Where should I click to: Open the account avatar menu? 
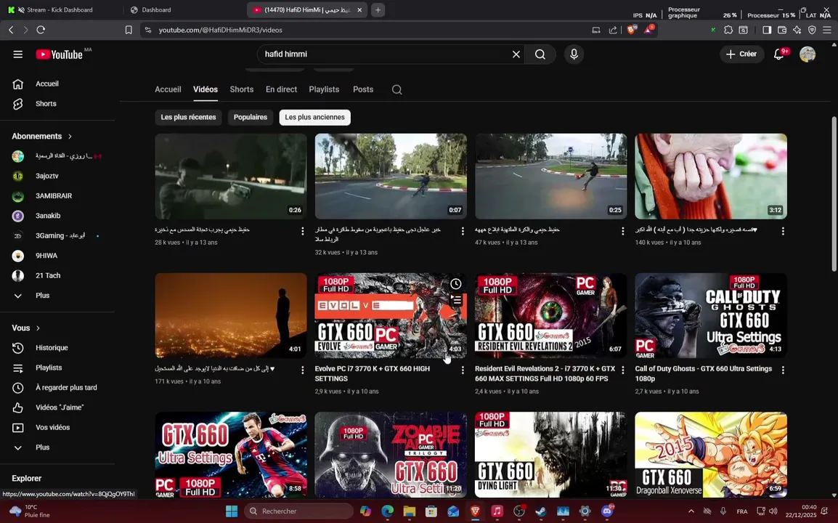click(808, 54)
